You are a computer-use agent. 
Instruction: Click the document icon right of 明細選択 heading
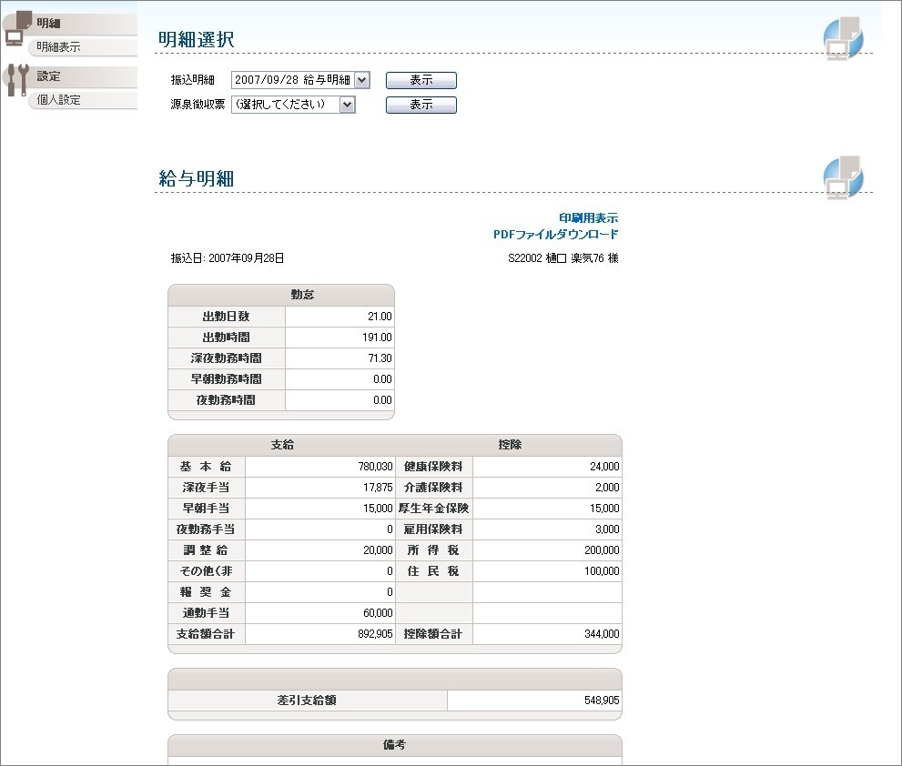(843, 38)
